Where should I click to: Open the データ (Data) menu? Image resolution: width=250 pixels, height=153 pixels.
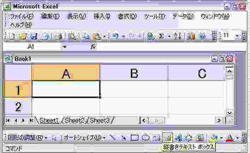(183, 17)
